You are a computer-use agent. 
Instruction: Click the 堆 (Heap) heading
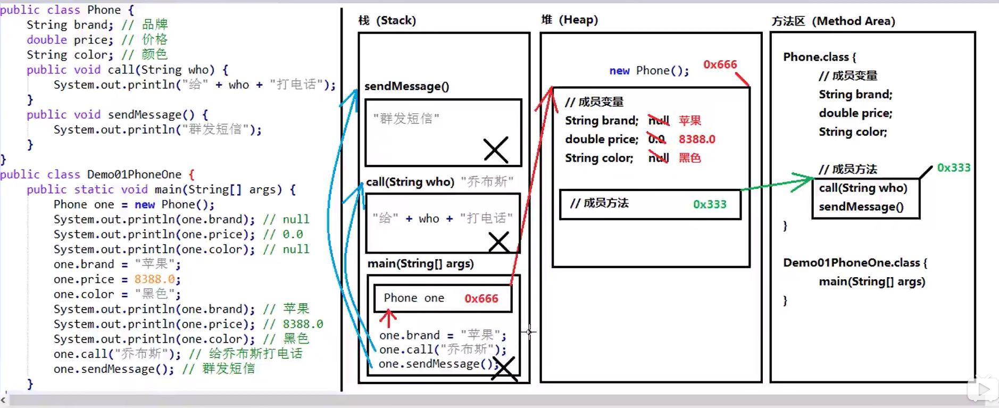click(570, 20)
